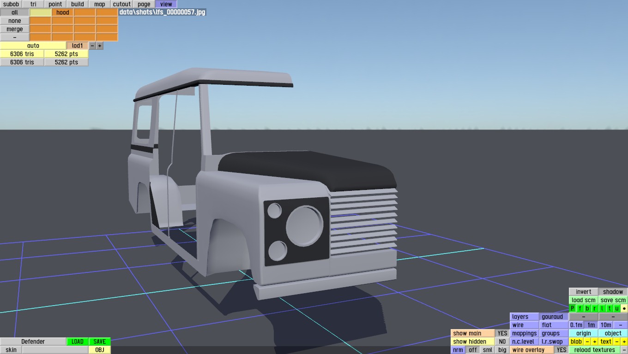Screen dimensions: 628x354
Task: Select the sml option
Action: click(488, 350)
